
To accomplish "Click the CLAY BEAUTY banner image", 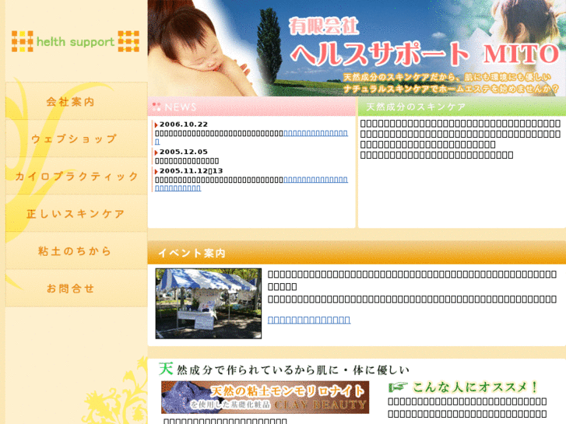I will (265, 397).
